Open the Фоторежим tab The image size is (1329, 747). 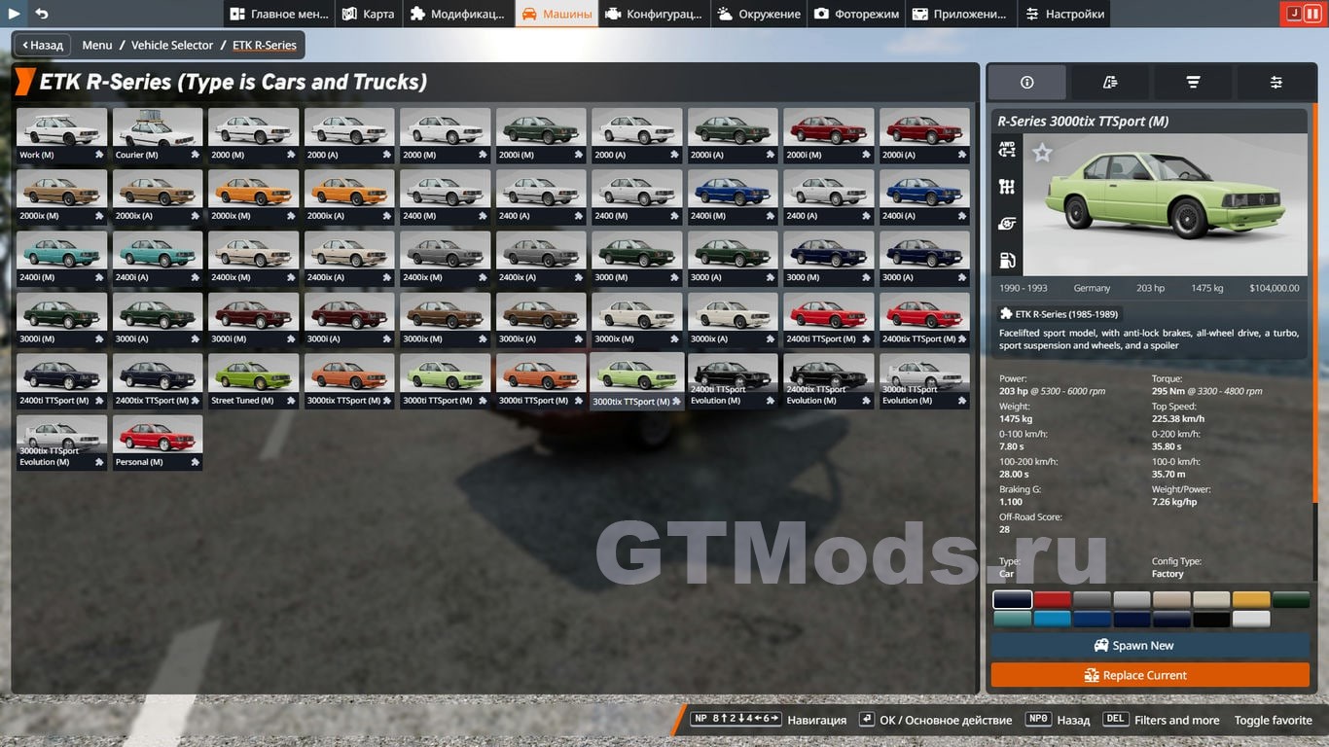856,14
